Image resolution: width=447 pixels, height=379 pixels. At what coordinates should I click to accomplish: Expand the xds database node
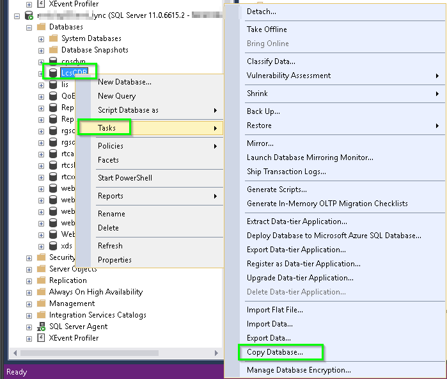41,246
